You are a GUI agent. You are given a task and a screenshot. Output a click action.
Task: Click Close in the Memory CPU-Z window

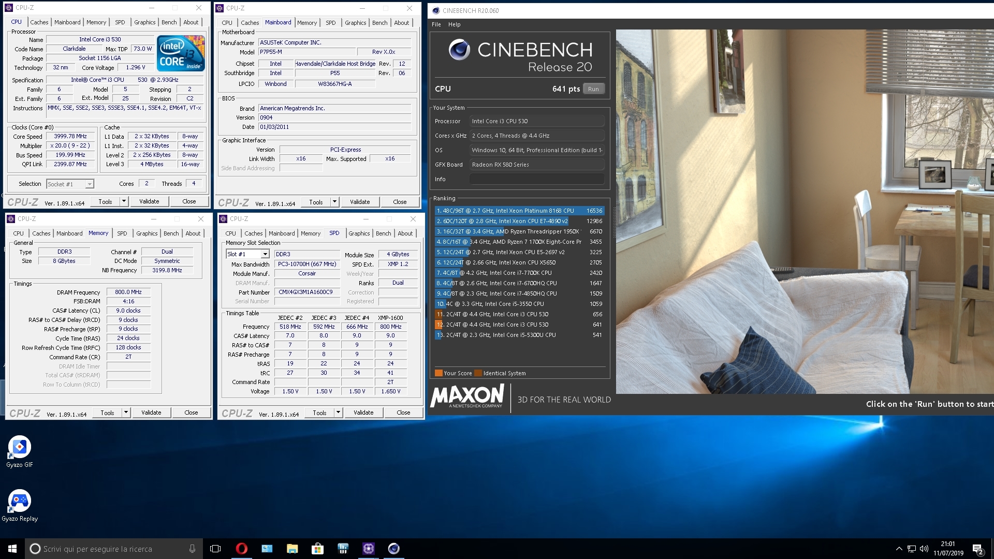191,413
